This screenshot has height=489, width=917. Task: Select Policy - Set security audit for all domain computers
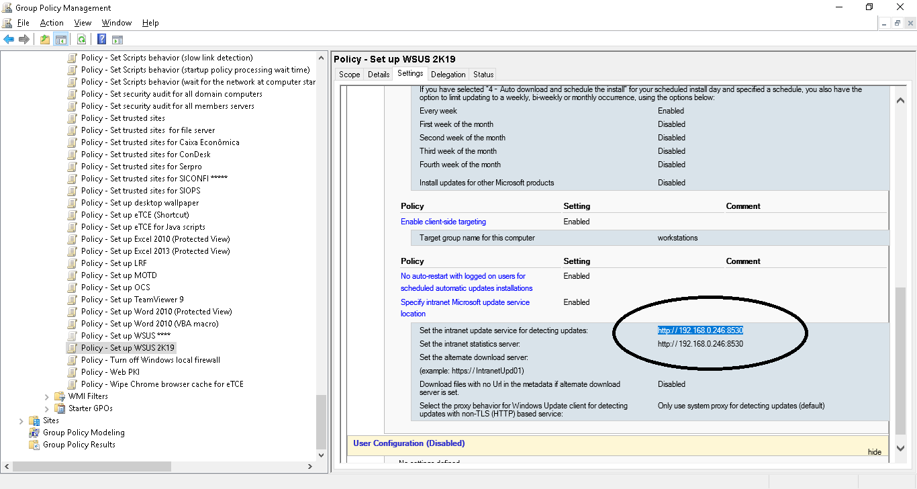point(172,94)
